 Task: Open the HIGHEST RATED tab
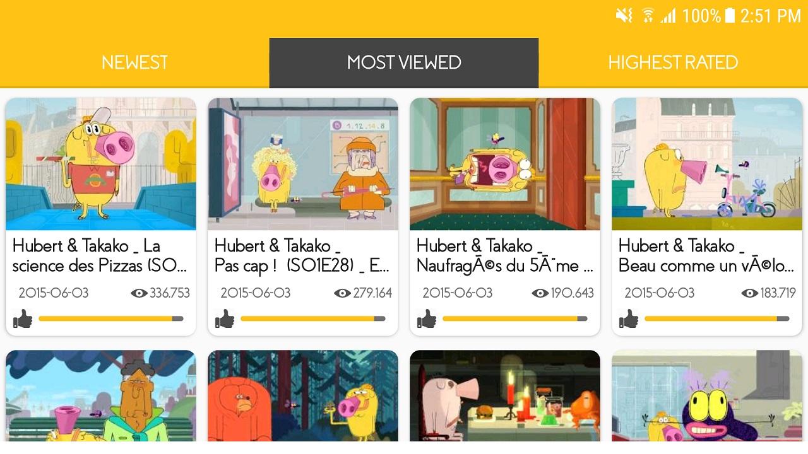click(673, 62)
